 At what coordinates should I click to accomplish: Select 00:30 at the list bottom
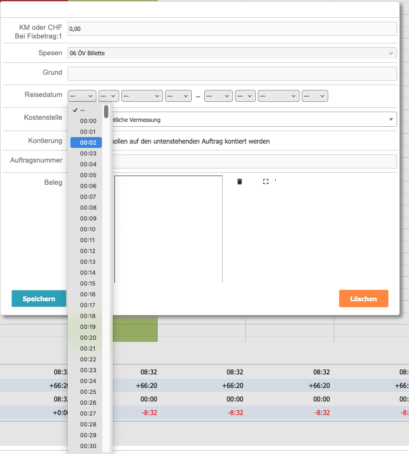88,446
